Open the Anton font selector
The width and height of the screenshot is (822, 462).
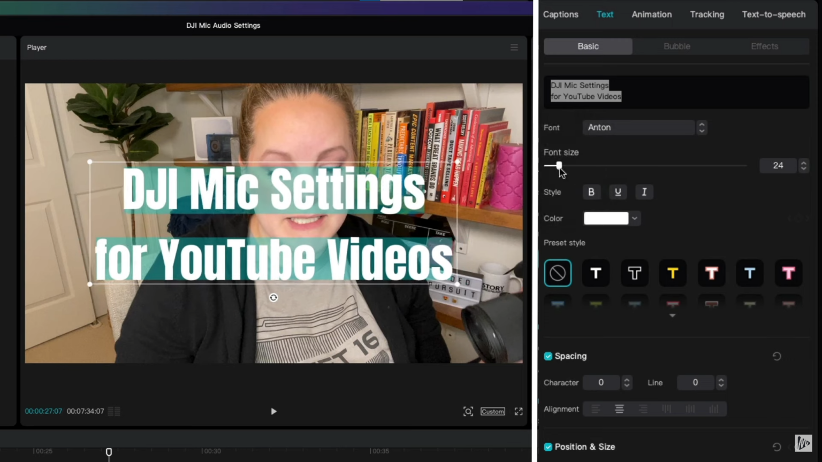click(x=638, y=127)
